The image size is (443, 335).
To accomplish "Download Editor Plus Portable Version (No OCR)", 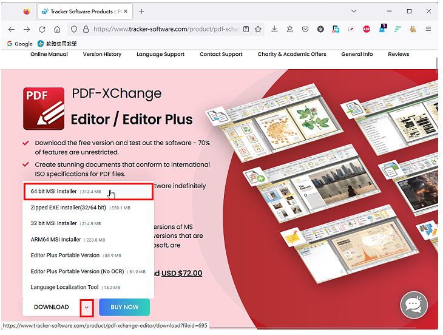I will coord(89,272).
